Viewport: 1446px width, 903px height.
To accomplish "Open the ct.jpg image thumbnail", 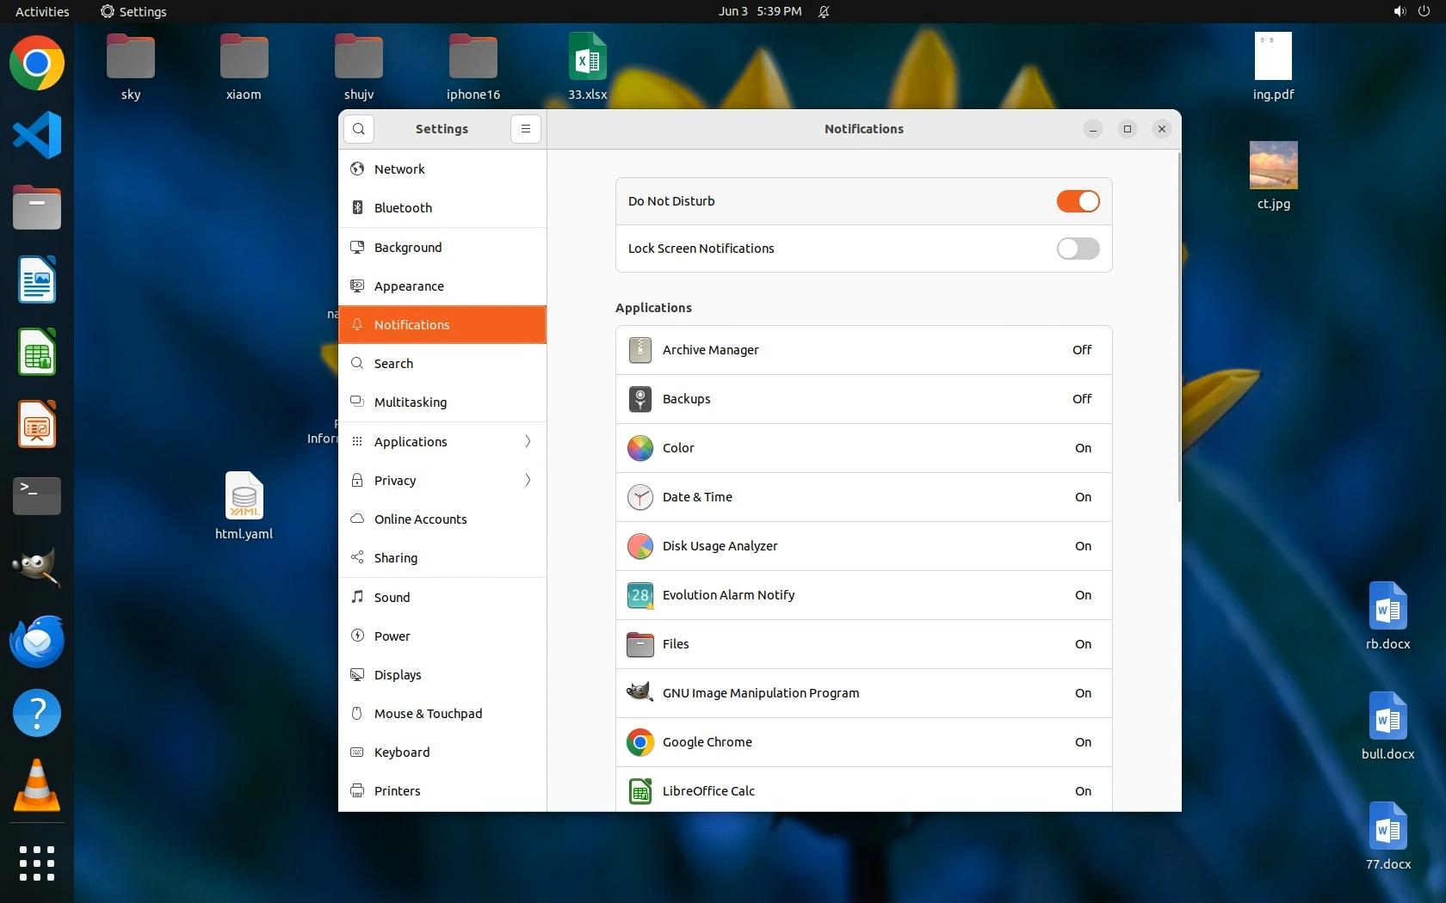I will click(1273, 165).
